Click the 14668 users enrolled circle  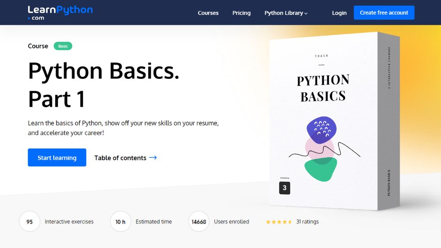[199, 222]
